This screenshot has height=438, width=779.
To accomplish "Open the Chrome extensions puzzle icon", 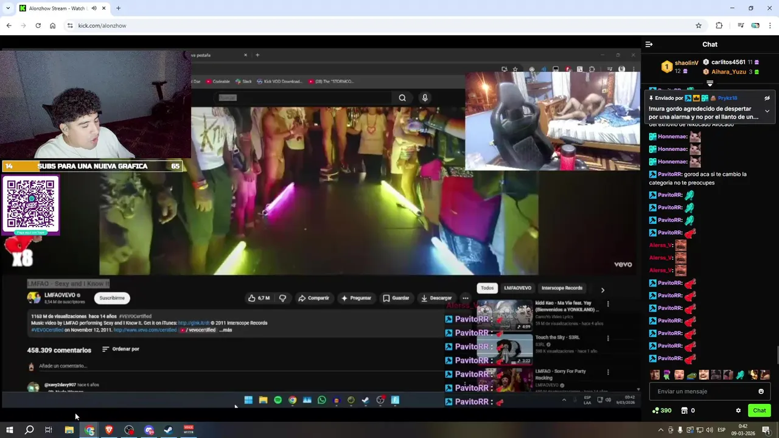I will pos(719,26).
